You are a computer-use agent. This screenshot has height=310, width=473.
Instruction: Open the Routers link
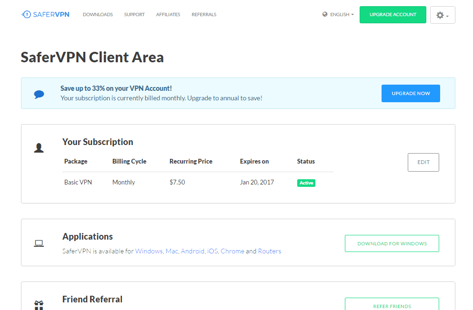(270, 251)
